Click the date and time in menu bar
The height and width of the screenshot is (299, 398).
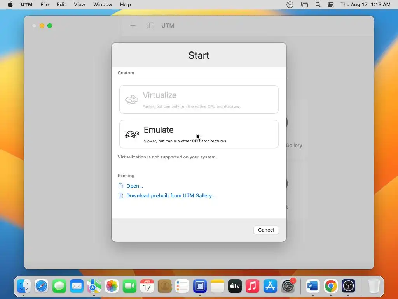[365, 5]
